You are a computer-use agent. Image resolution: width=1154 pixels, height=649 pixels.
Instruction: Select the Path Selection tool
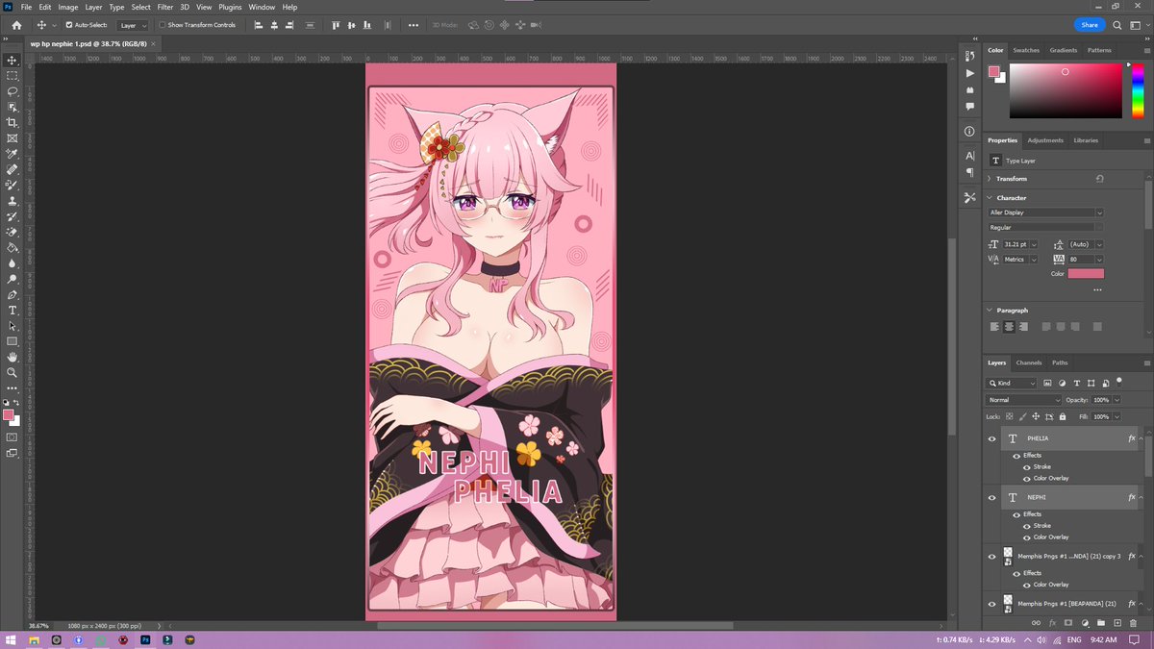(x=12, y=326)
